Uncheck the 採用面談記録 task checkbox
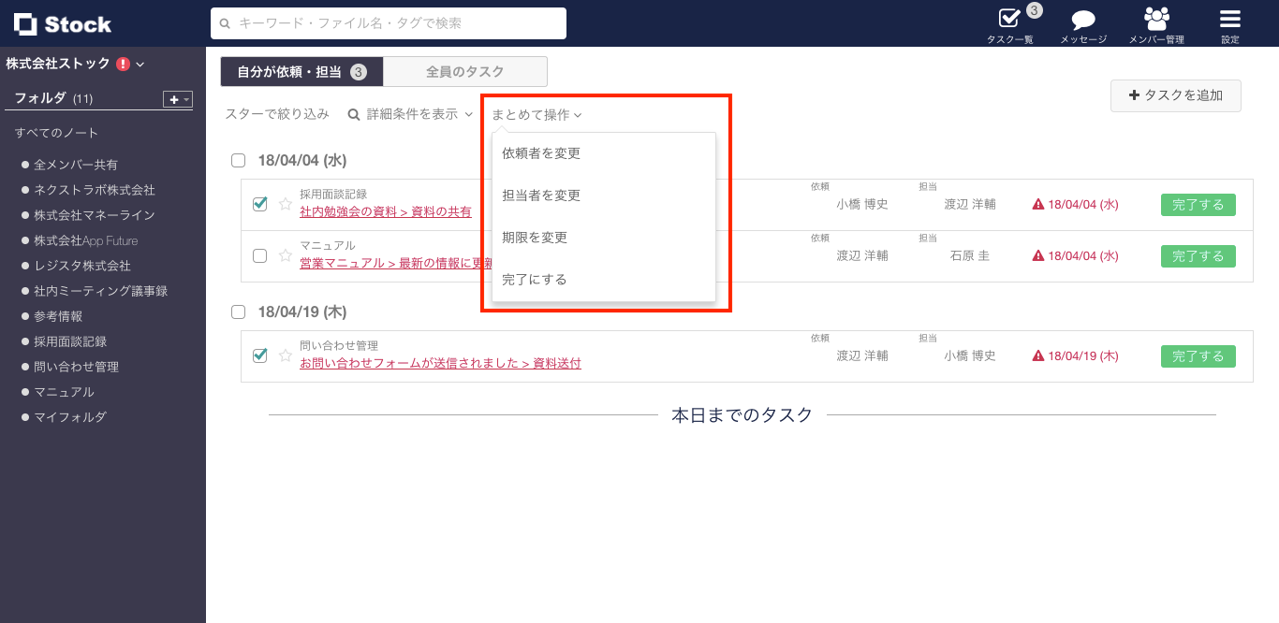This screenshot has width=1279, height=623. [259, 203]
